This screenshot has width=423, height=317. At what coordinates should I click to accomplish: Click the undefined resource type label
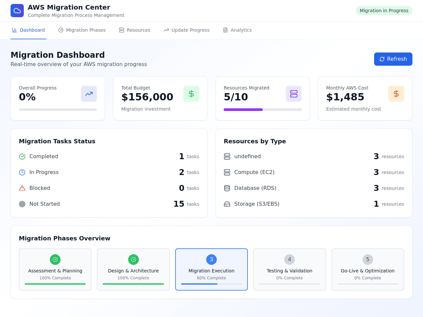point(248,157)
